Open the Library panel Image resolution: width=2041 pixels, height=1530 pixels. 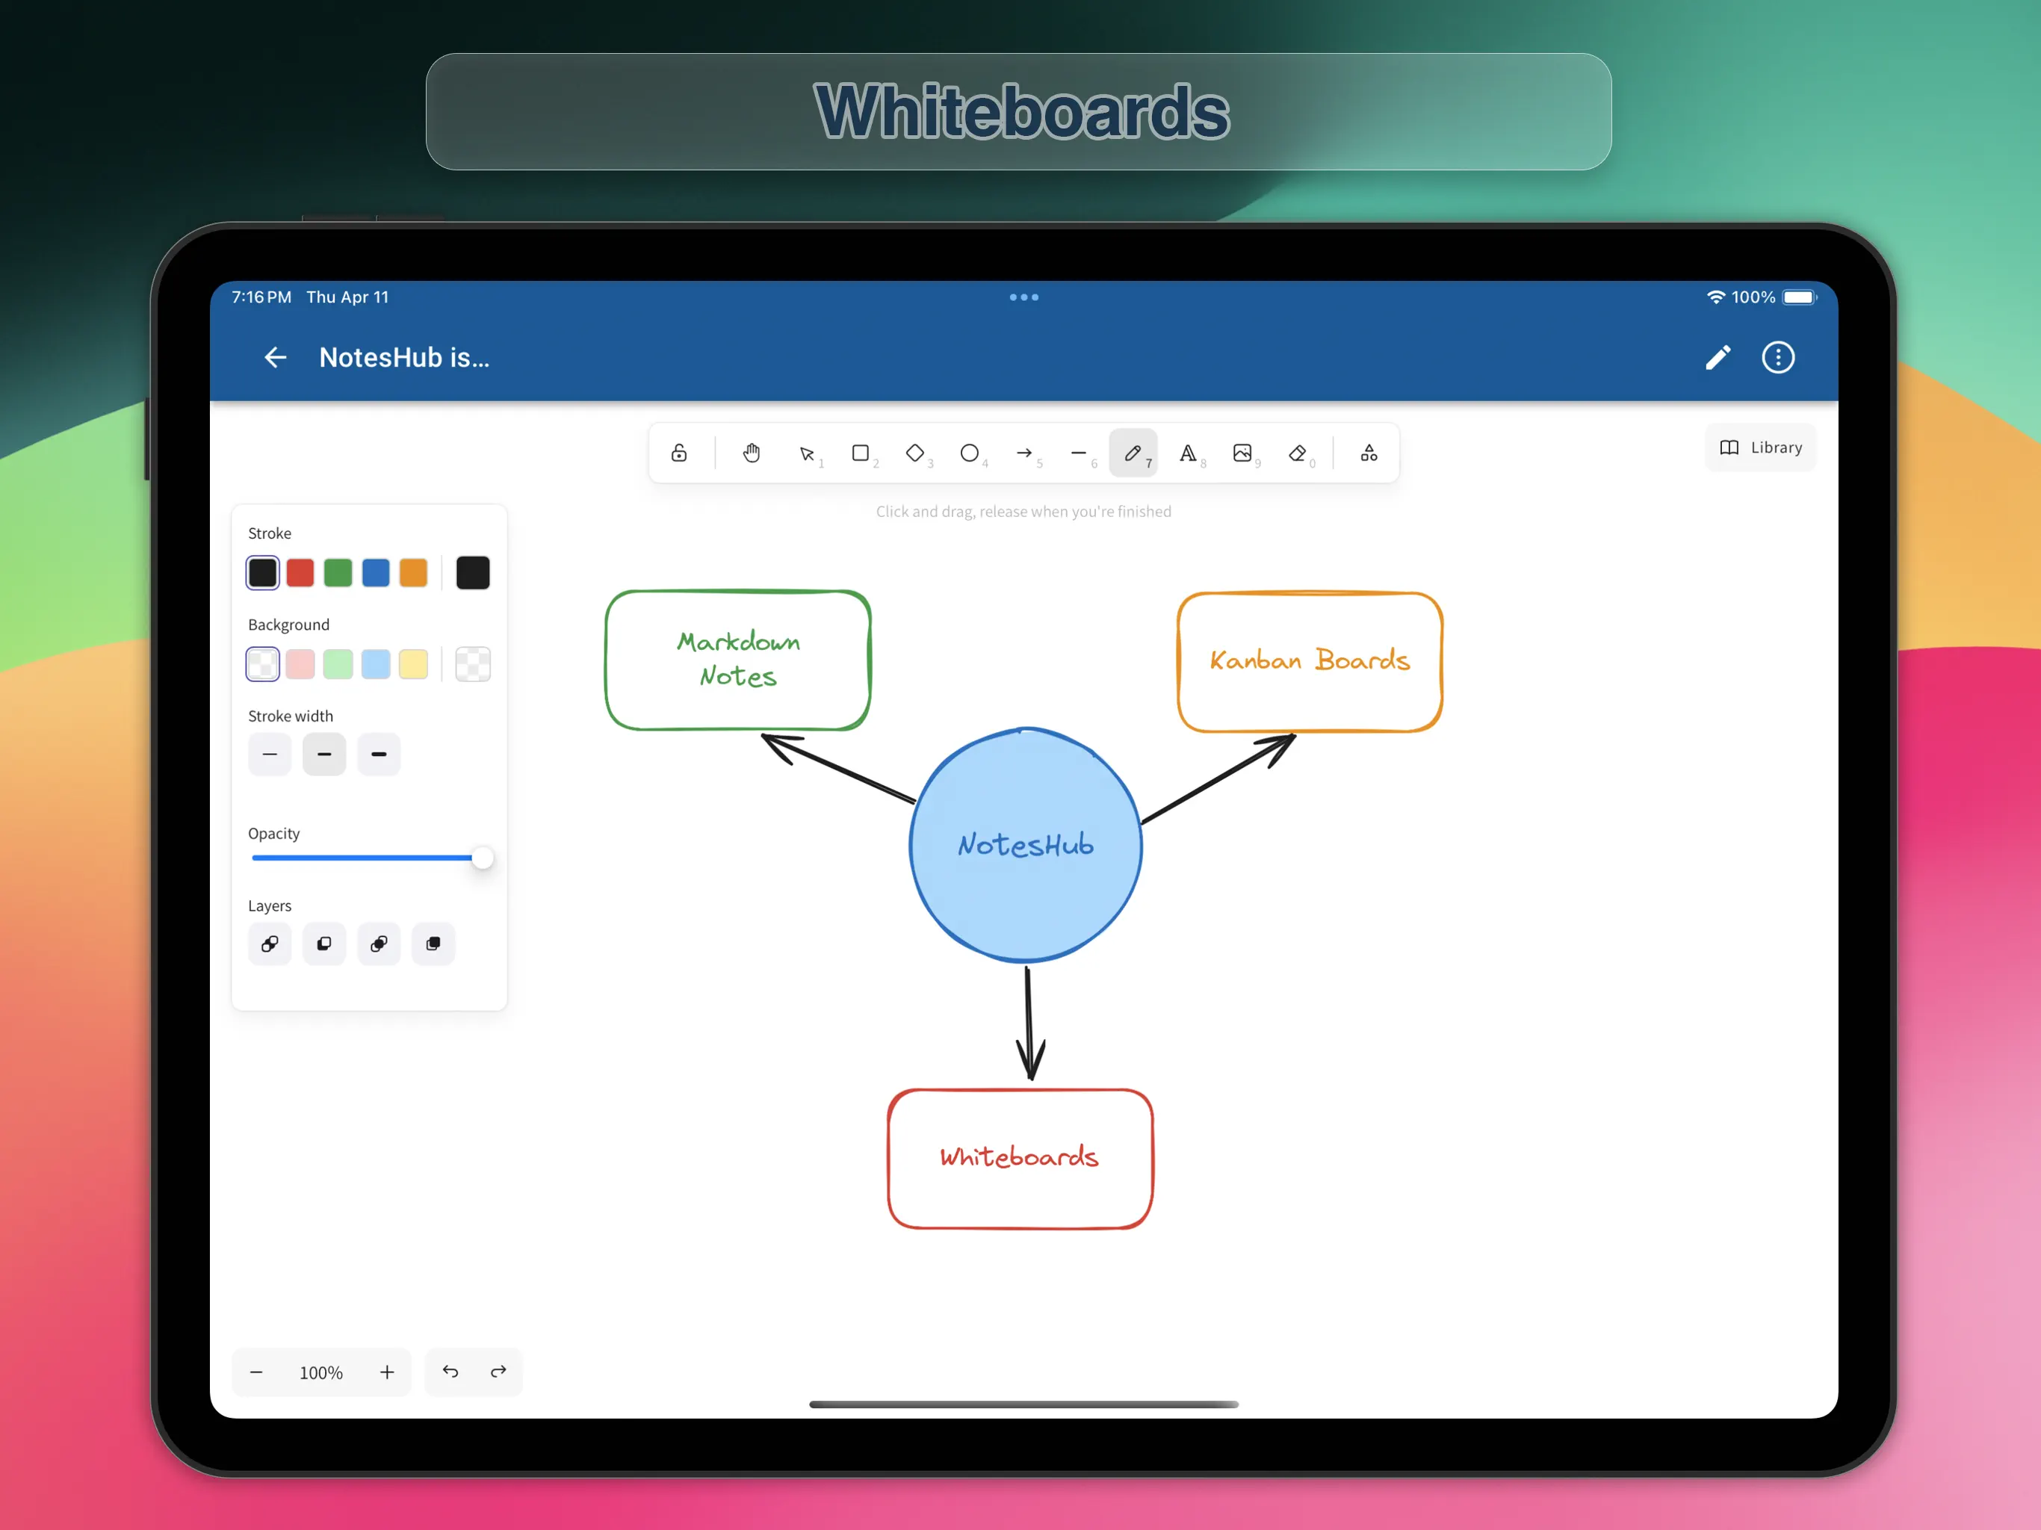[1761, 447]
